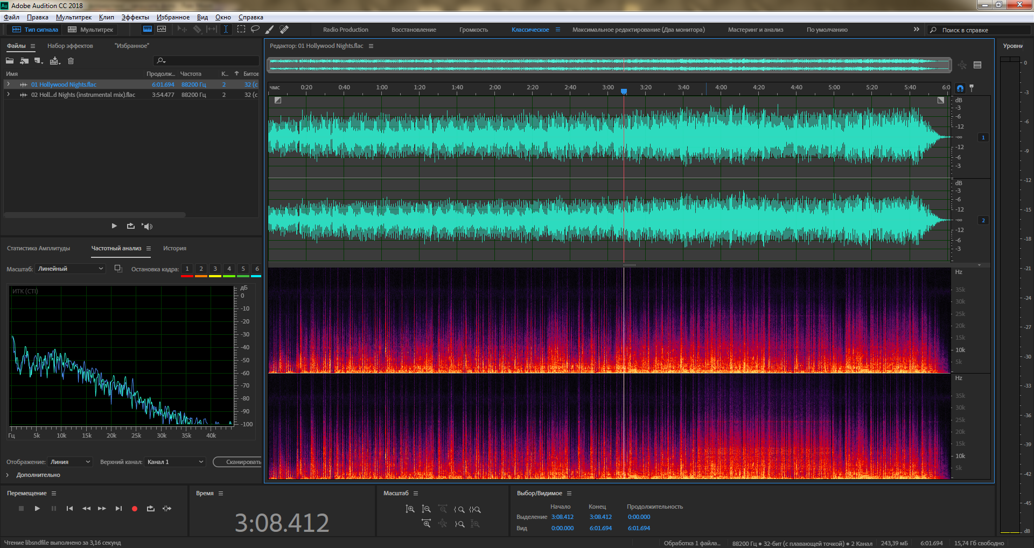Toggle channel 2 enable button
The width and height of the screenshot is (1034, 548).
tap(983, 220)
